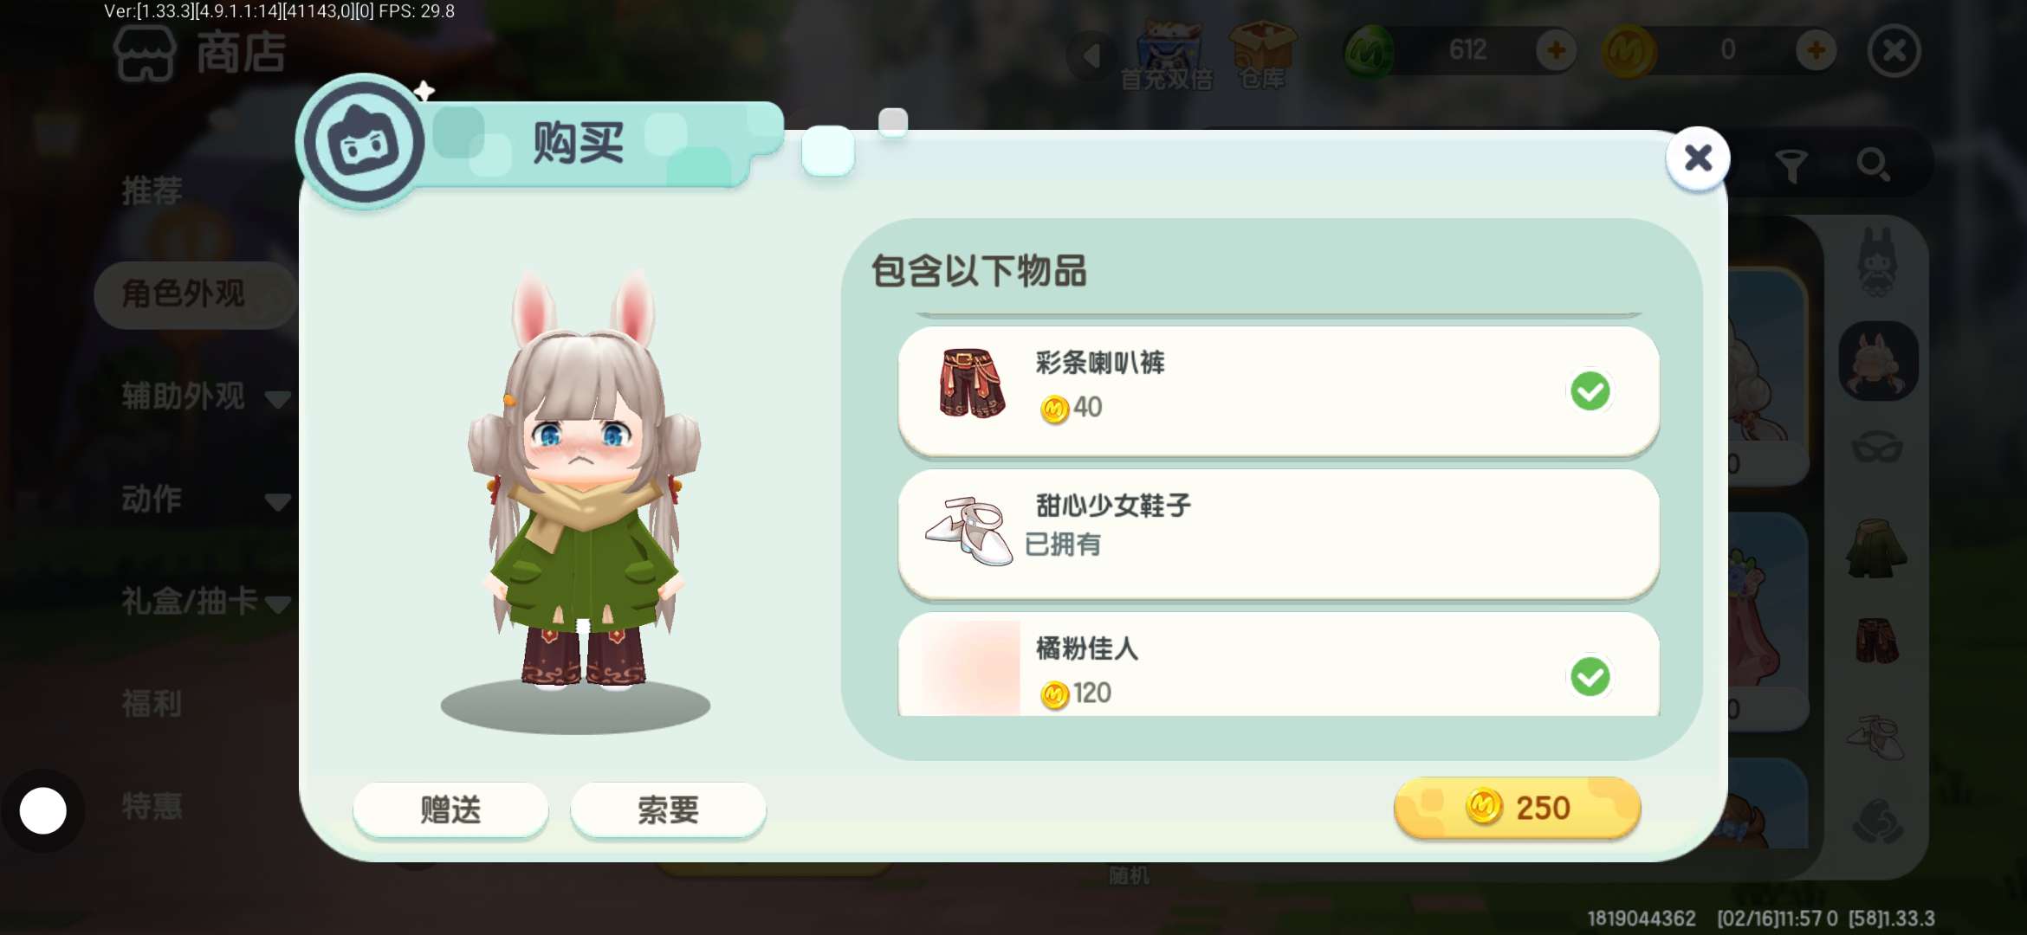
Task: Uncheck the 彩条喇叭裤 item checkmark
Action: point(1590,391)
